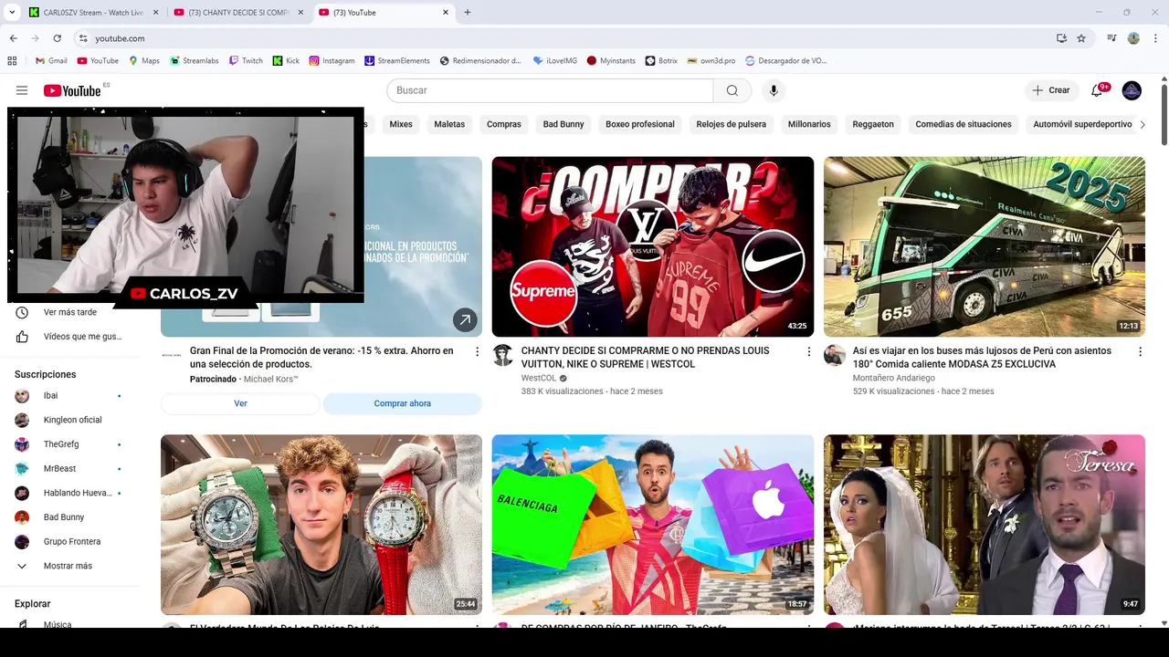
Task: Open the Kick bookmark
Action: click(x=286, y=61)
